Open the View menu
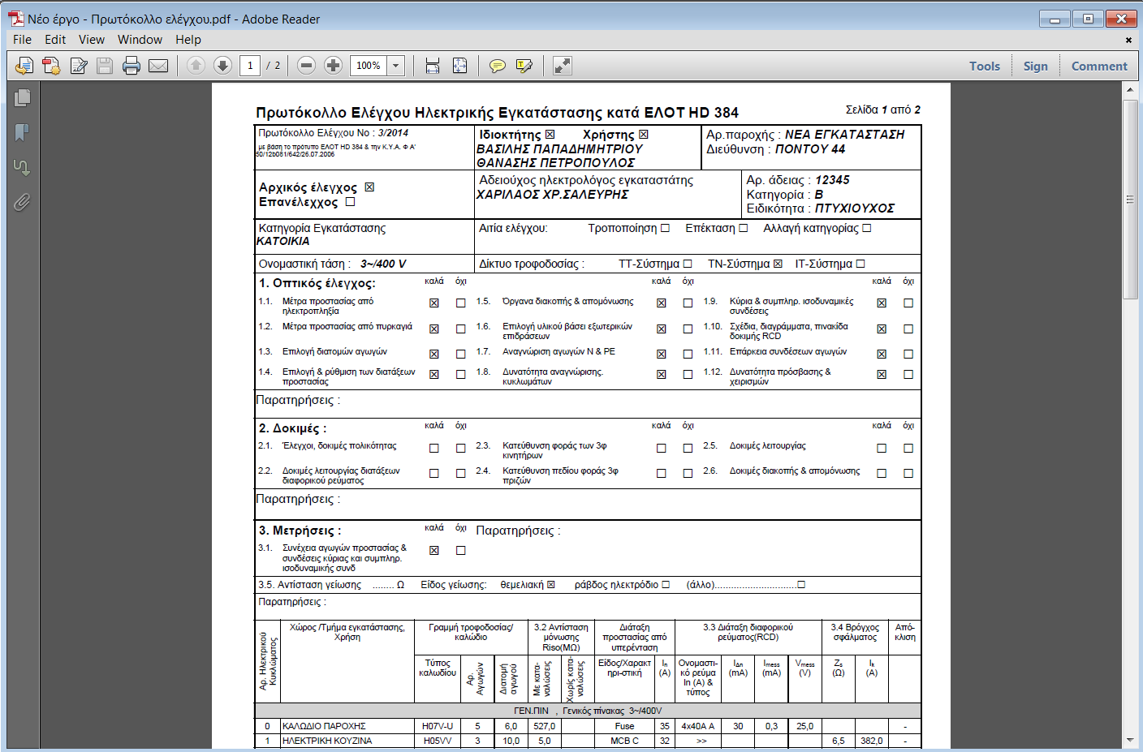This screenshot has height=752, width=1143. point(91,39)
